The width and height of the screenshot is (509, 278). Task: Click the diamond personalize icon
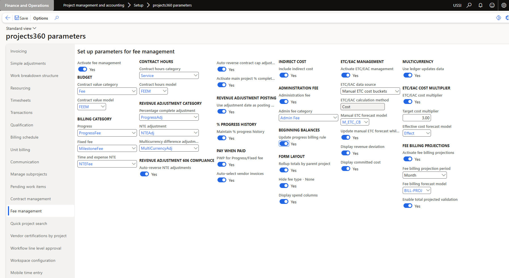[499, 18]
